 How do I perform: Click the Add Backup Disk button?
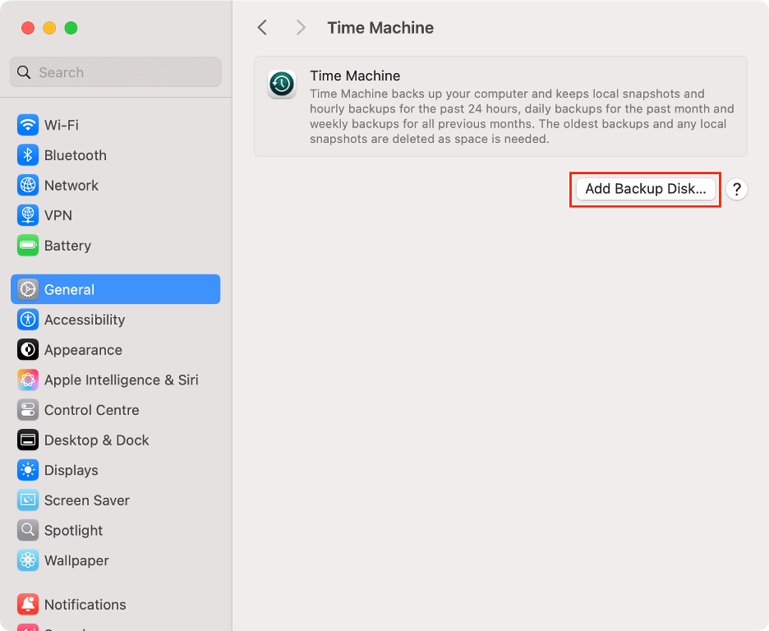click(644, 189)
